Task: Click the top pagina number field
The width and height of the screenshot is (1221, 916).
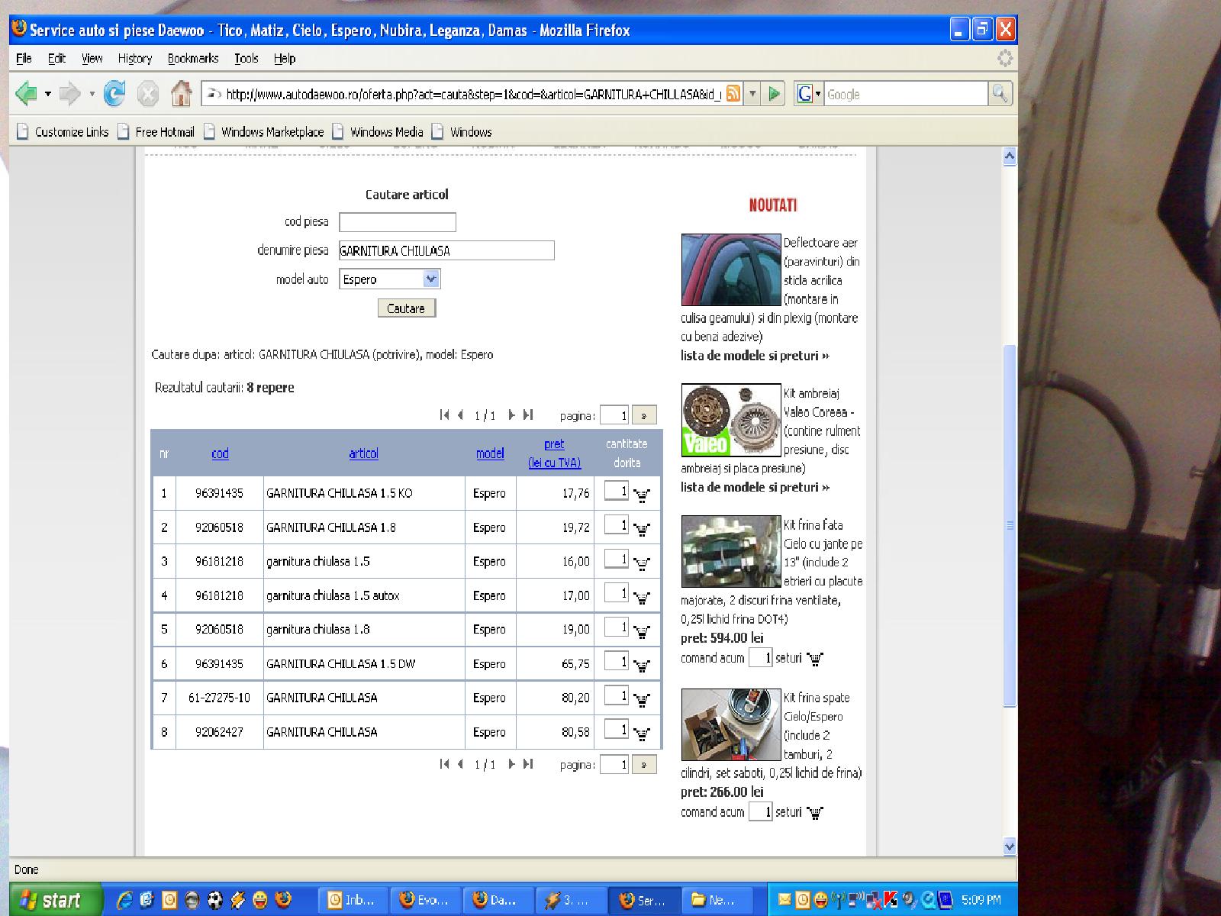Action: pyautogui.click(x=614, y=415)
